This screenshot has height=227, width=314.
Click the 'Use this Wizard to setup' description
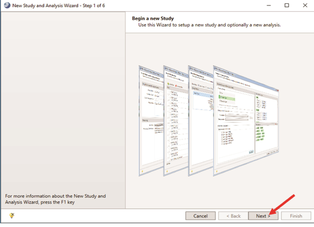[209, 25]
